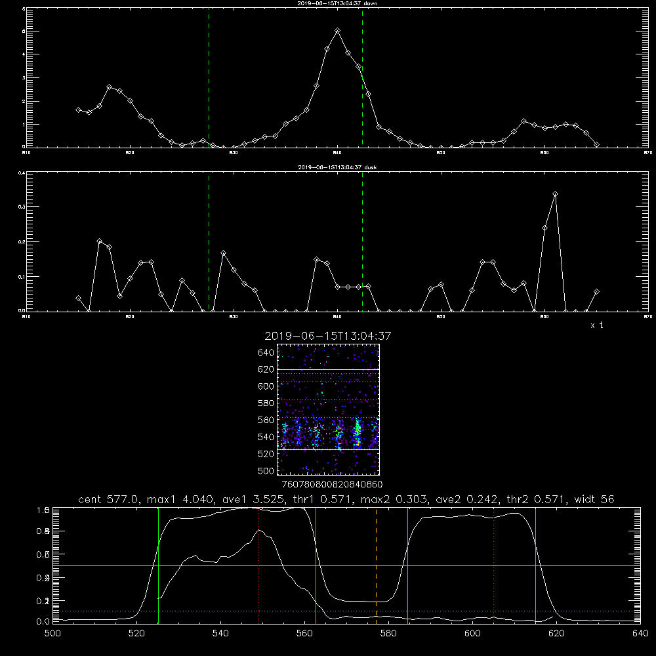Click the 'widt 56' value in the stats line

[594, 499]
